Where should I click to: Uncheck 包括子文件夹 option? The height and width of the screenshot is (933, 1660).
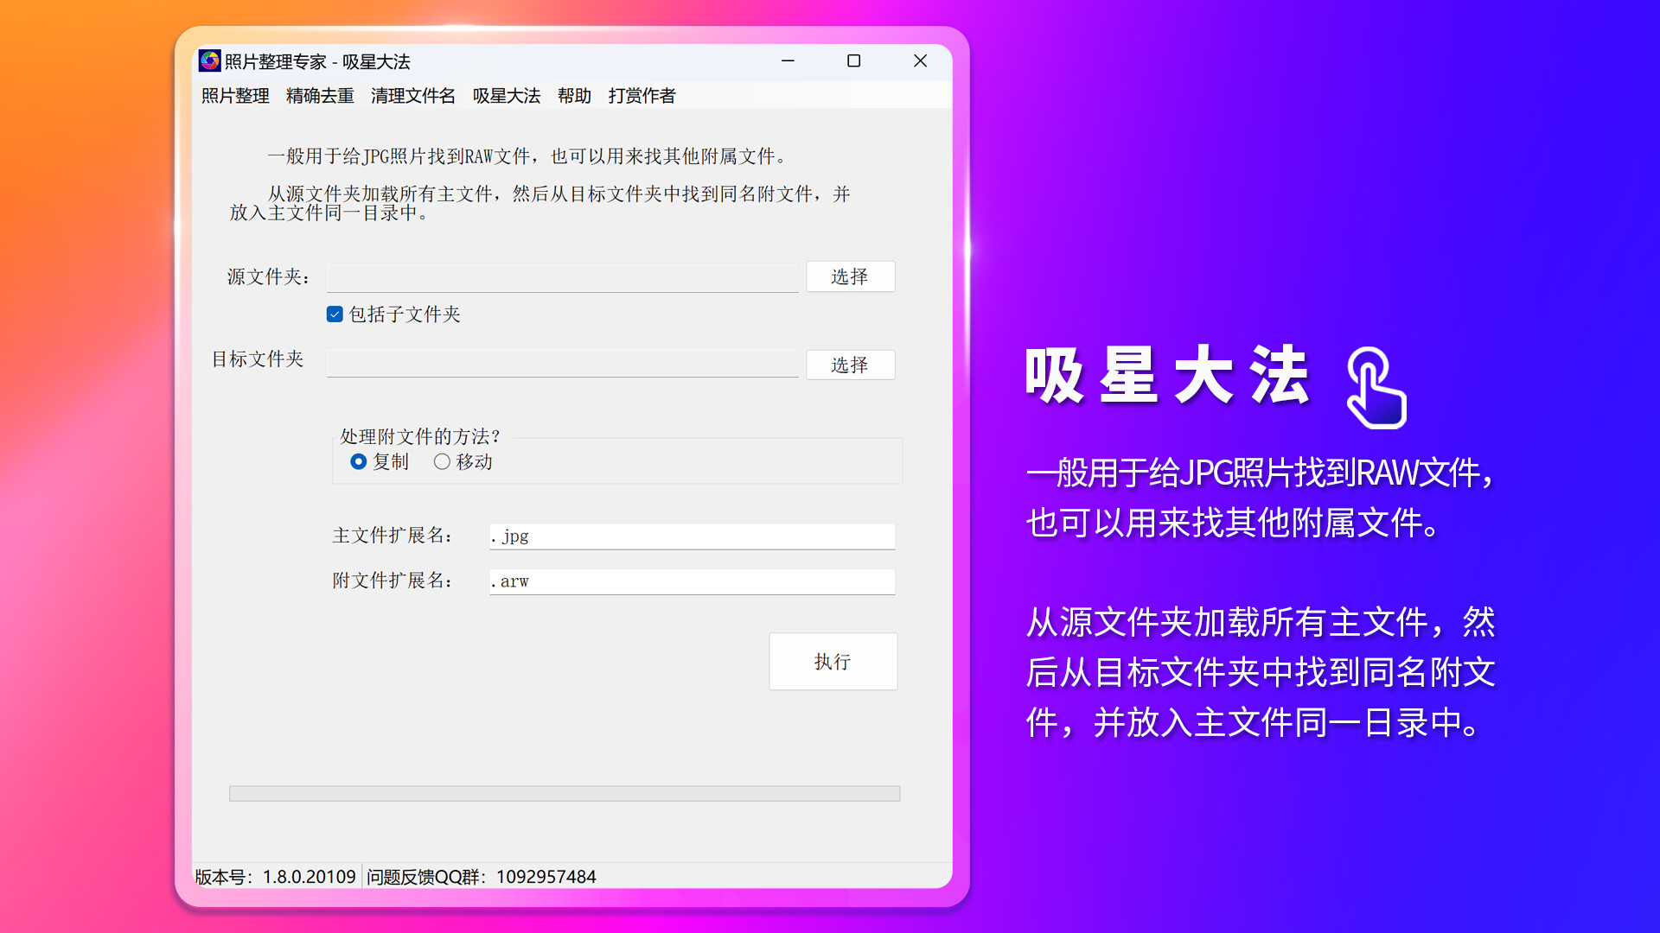pos(335,314)
